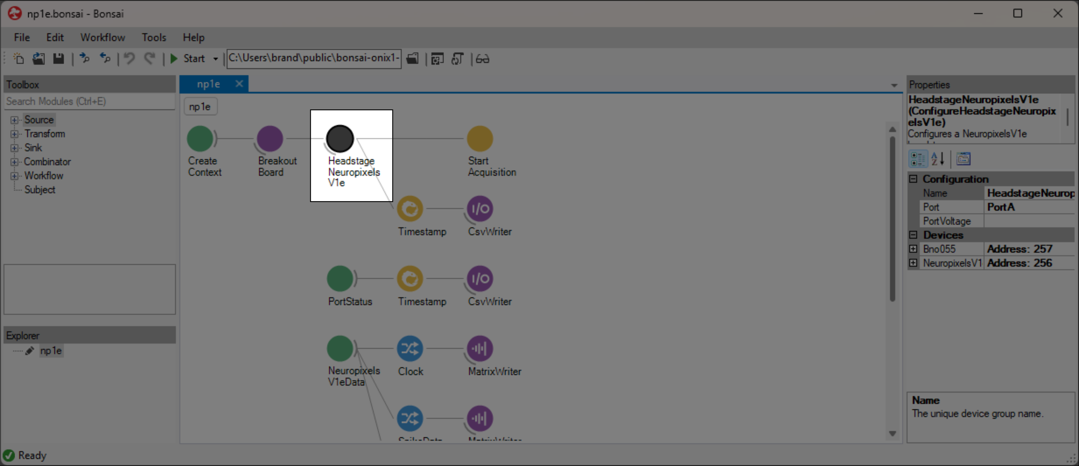Select the categorized view icon in Properties
1079x466 pixels.
point(918,159)
